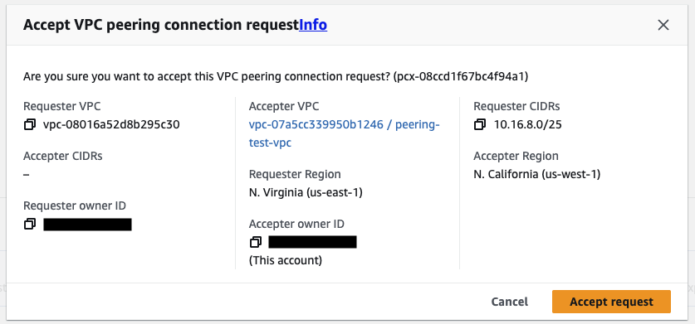Open the Info link in dialog title
Viewport: 695px width, 324px height.
(x=313, y=25)
